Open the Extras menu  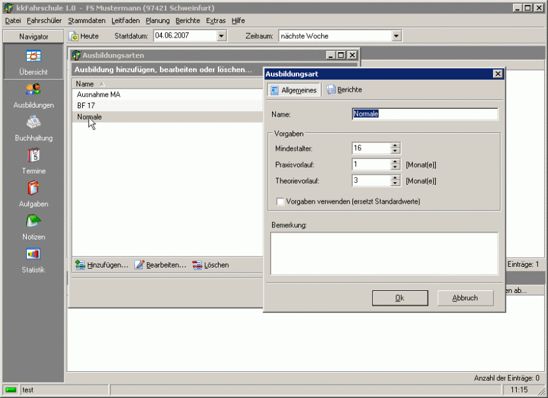pyautogui.click(x=215, y=20)
